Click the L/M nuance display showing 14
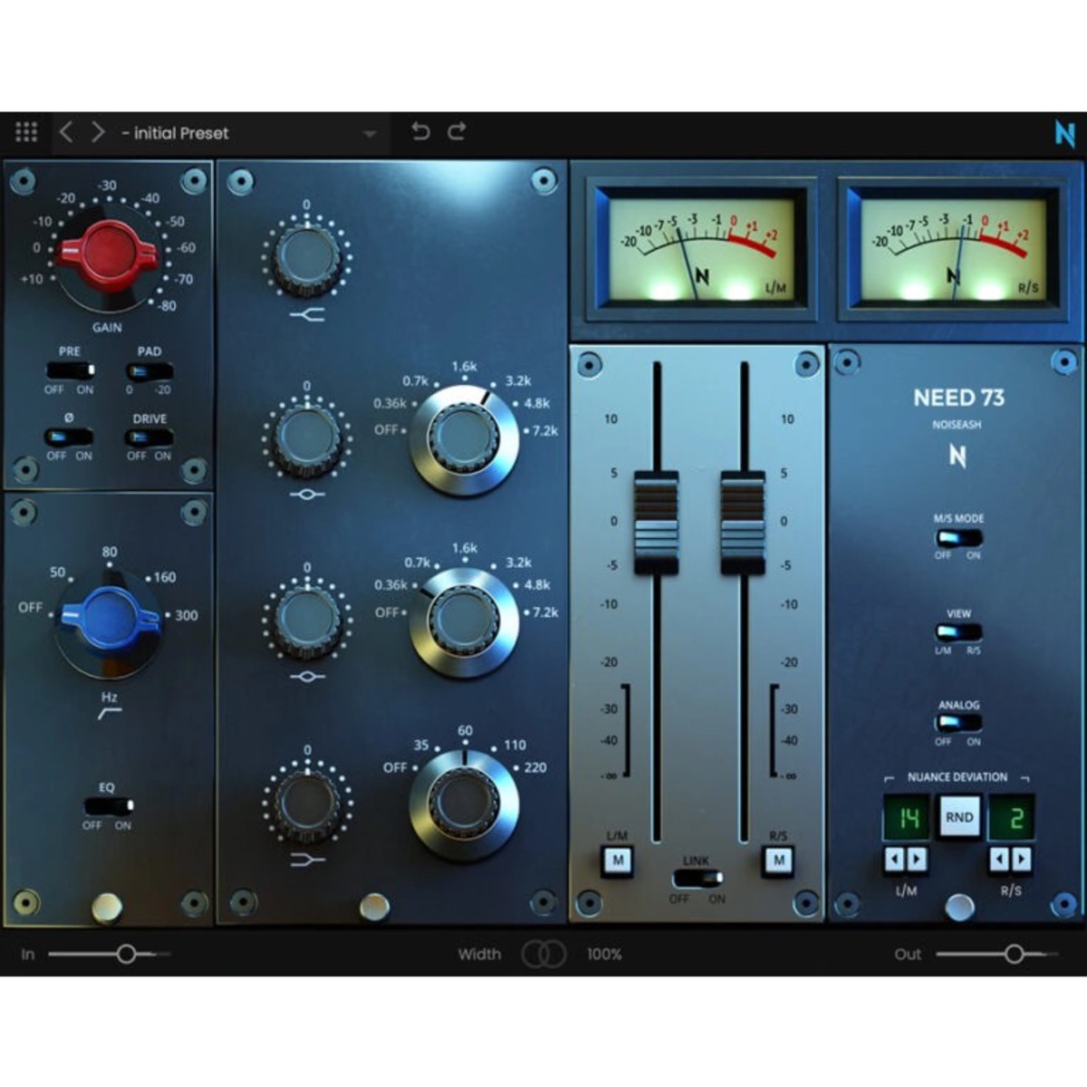The width and height of the screenshot is (1087, 1087). point(907,819)
